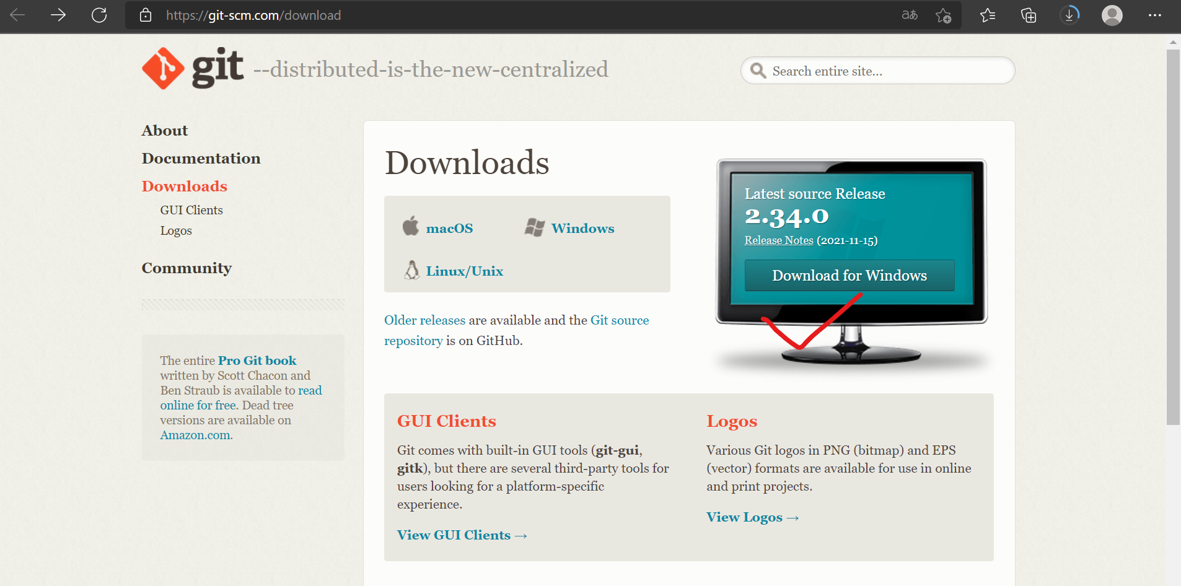Reload the page with the refresh icon
Image resolution: width=1181 pixels, height=586 pixels.
point(99,15)
